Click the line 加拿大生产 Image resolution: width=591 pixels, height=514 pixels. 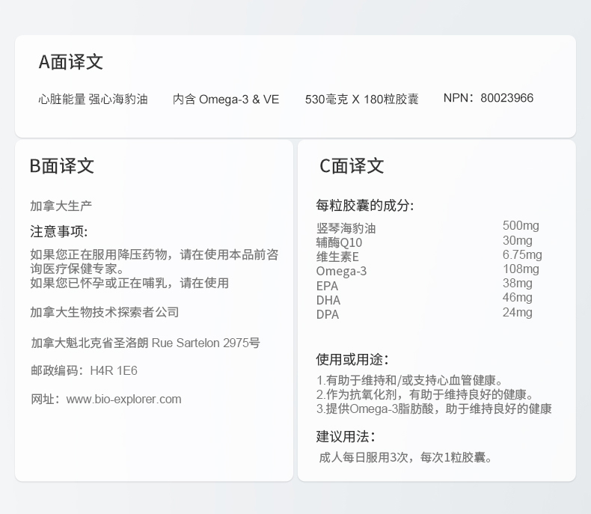(61, 206)
